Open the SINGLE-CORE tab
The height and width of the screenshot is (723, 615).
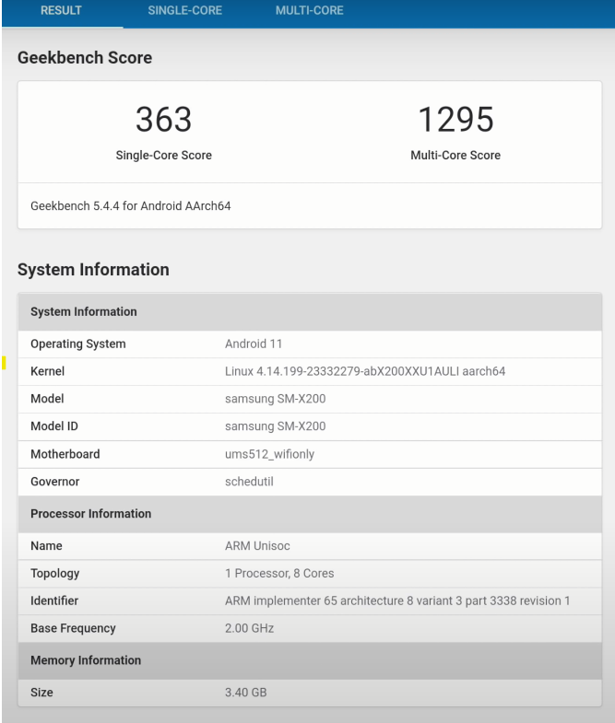tap(184, 11)
